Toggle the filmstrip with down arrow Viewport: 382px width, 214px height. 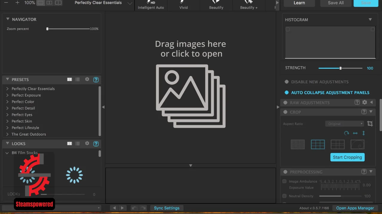pyautogui.click(x=190, y=166)
